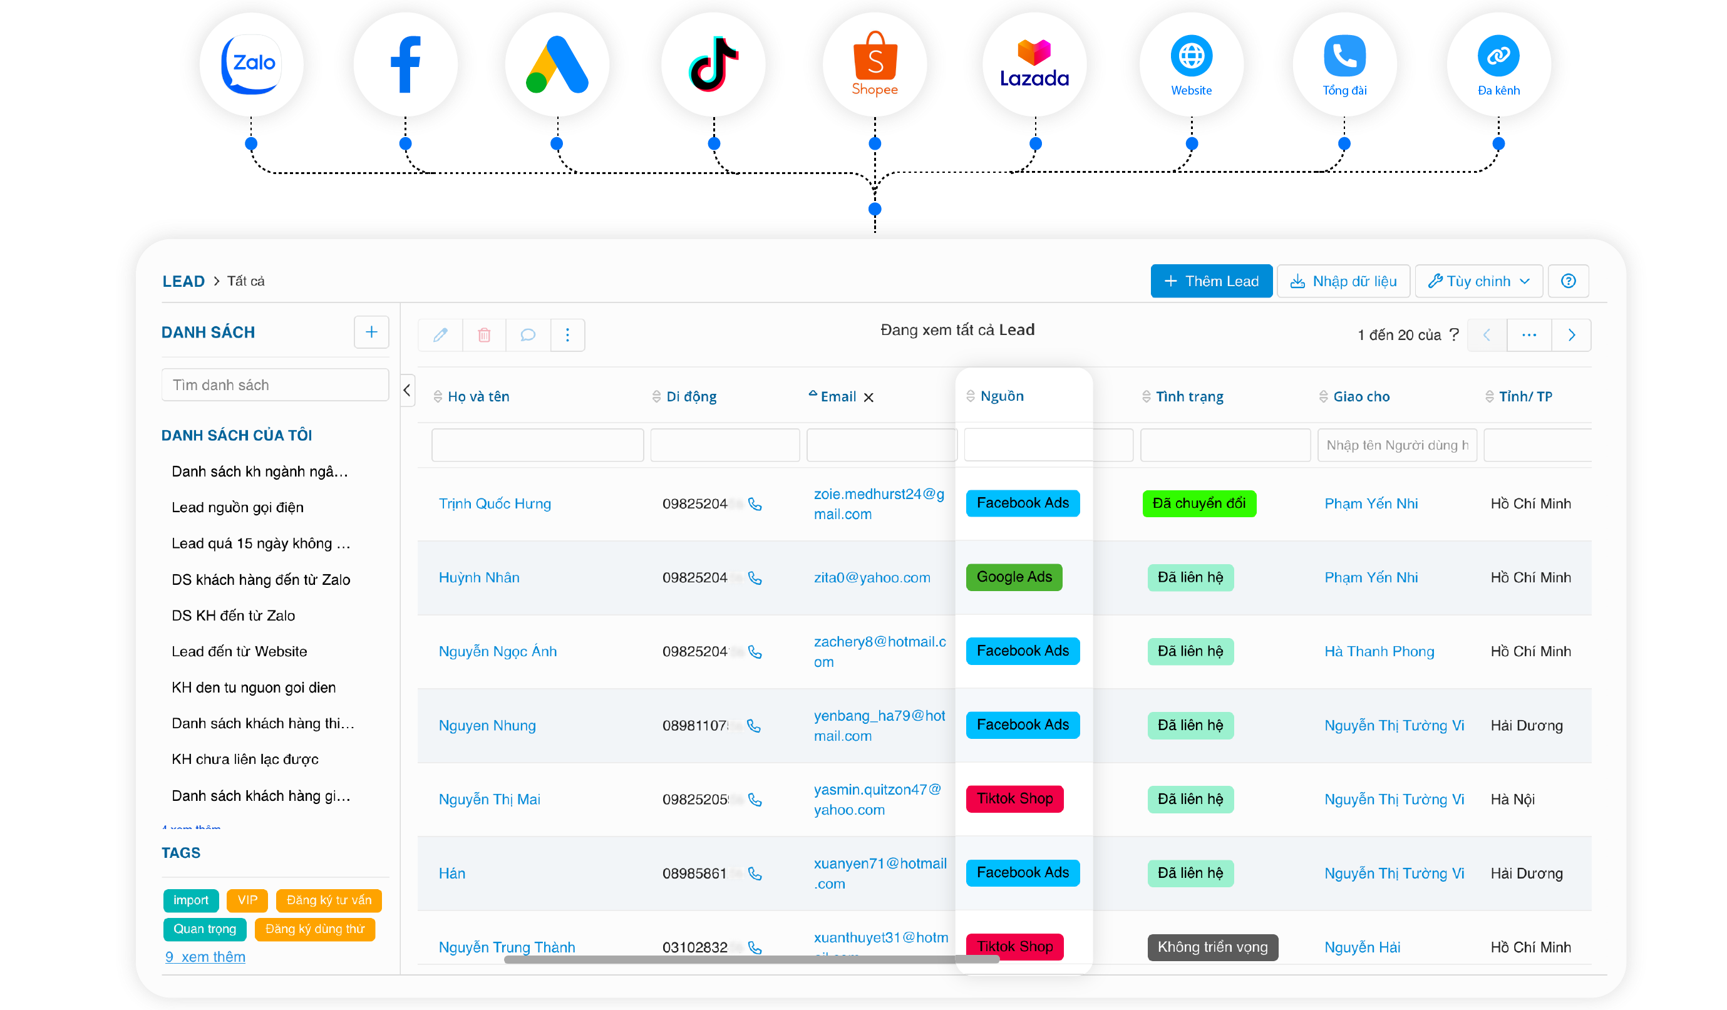Screen dimensions: 1727x1010
Task: Select list Lead nguồn gọi điện
Action: [x=238, y=507]
